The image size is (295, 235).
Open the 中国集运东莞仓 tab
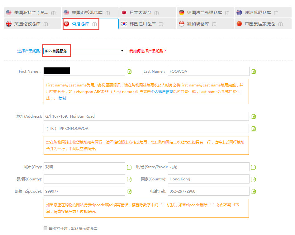tap(263, 24)
